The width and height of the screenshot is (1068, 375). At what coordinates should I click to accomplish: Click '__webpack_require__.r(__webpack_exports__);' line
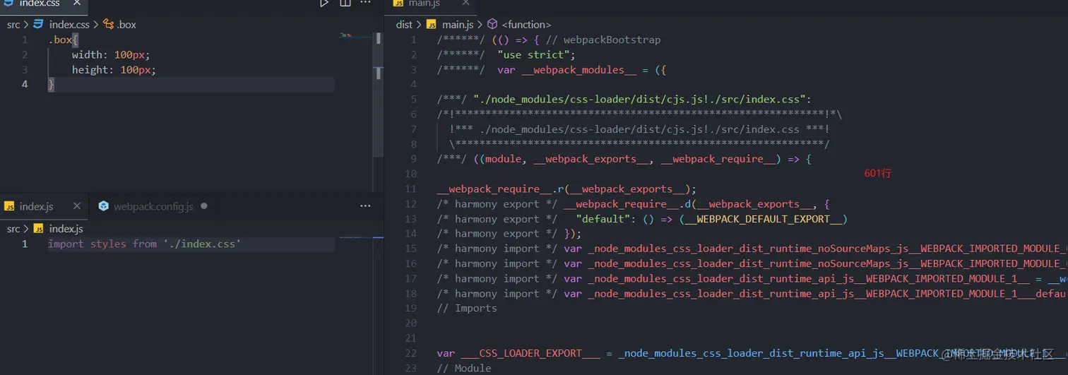point(566,189)
